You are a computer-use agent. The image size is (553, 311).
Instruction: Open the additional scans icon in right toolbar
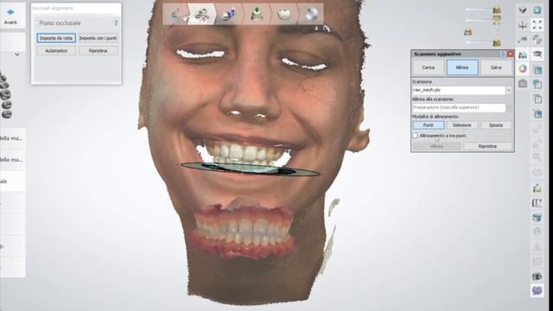point(523,54)
